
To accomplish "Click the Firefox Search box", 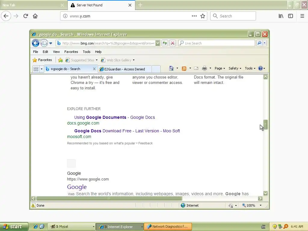I will [233, 16].
